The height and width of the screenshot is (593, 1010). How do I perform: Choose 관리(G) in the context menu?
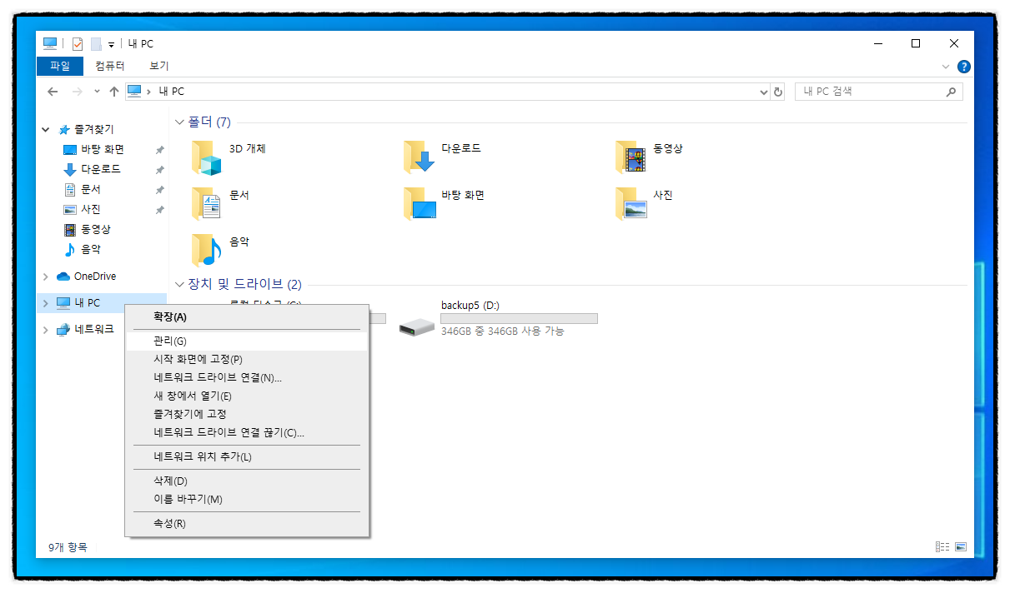coord(247,341)
